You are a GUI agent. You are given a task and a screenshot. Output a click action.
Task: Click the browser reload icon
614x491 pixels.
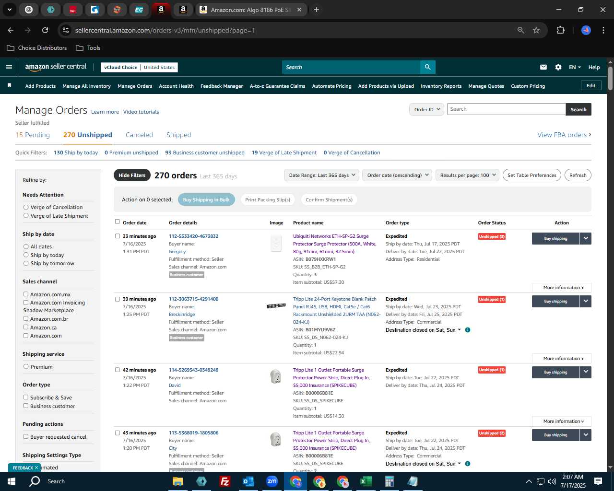click(45, 30)
